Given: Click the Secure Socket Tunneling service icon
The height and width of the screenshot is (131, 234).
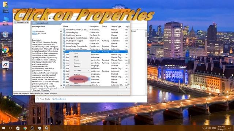Looking at the screenshot, I should (x=64, y=46).
